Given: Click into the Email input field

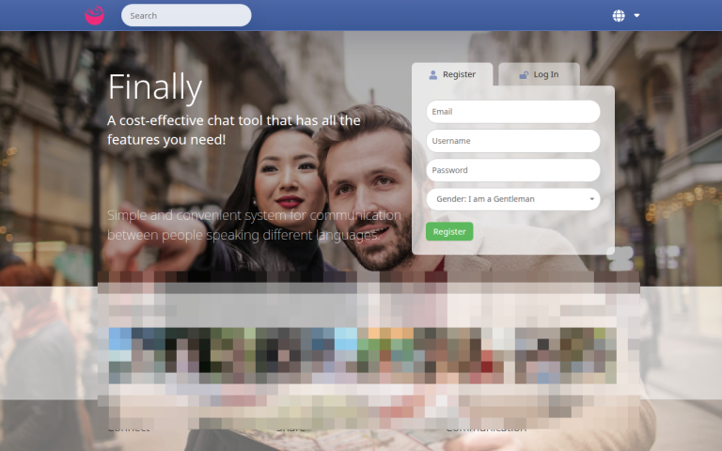Looking at the screenshot, I should click(x=513, y=112).
